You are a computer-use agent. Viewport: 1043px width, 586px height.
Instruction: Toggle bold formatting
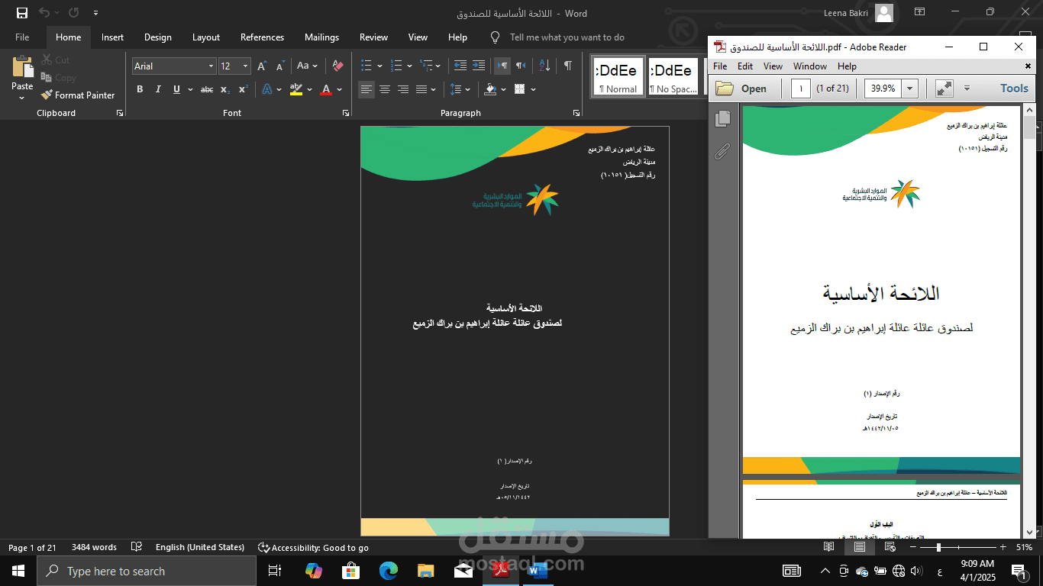point(140,89)
